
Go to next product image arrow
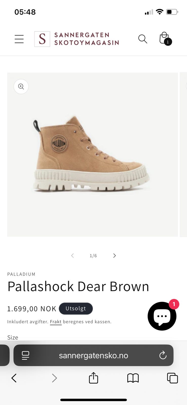coord(114,256)
